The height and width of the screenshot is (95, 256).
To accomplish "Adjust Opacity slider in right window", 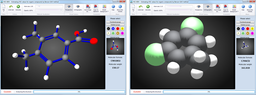I will [x=179, y=10].
